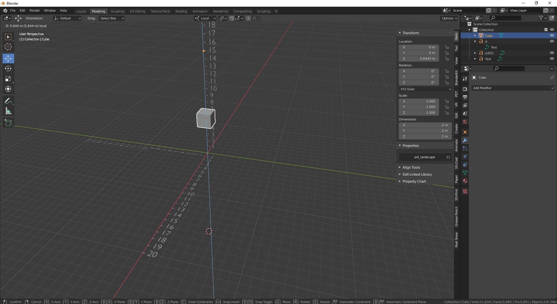Viewport: 557px width, 304px height.
Task: Open the Output properties printer icon
Action: click(x=465, y=97)
